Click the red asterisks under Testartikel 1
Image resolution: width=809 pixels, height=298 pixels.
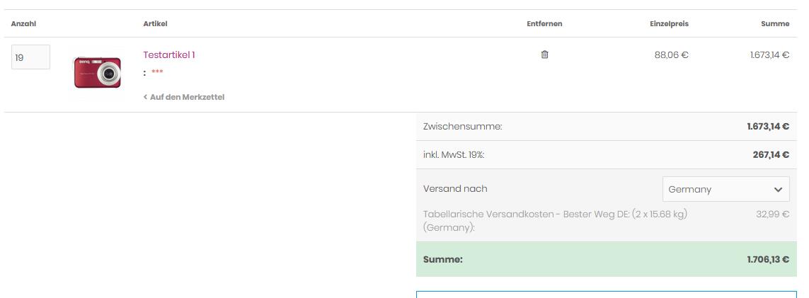(157, 72)
